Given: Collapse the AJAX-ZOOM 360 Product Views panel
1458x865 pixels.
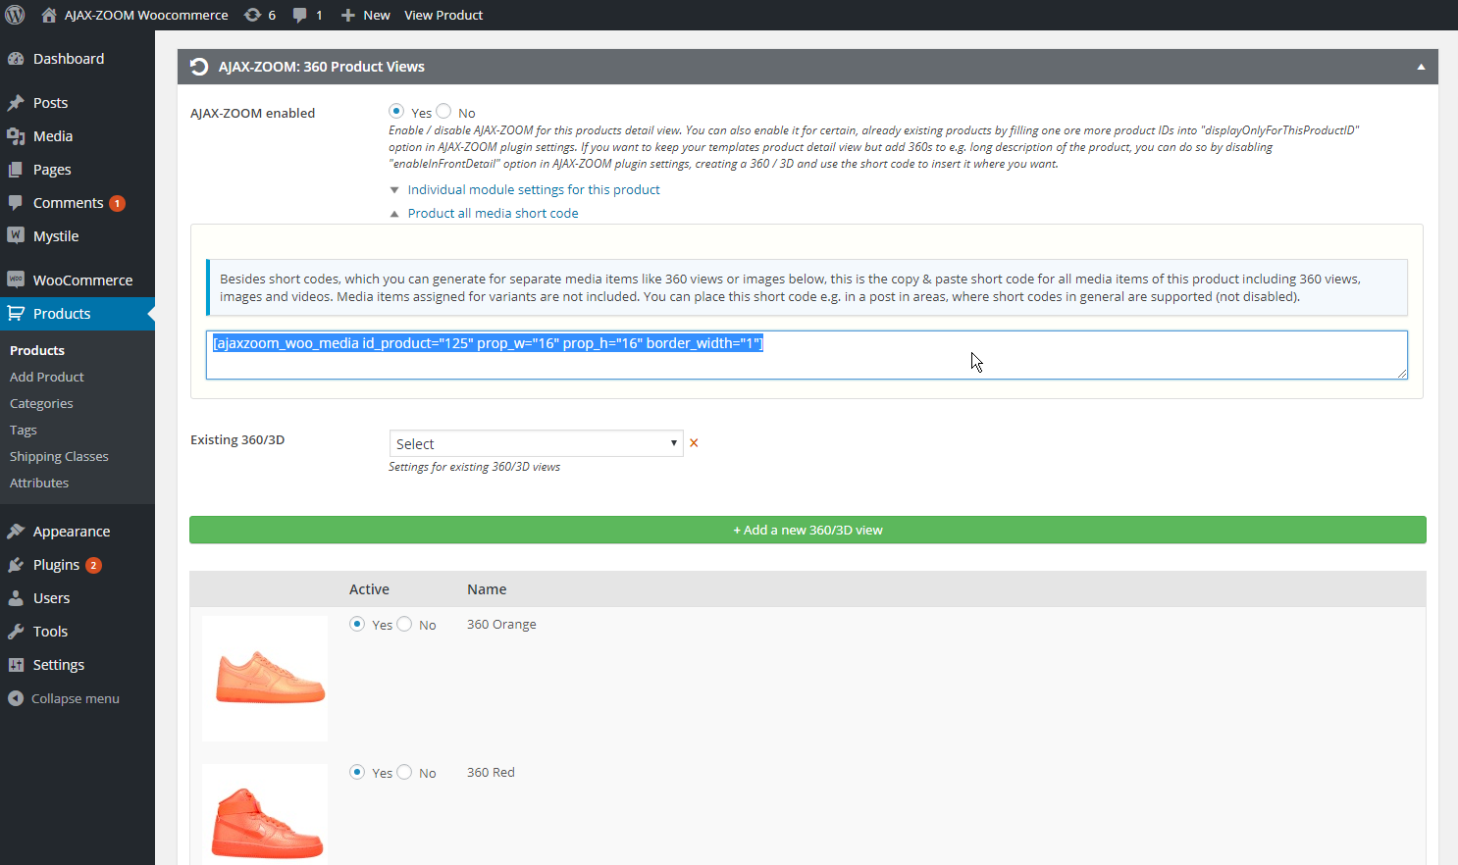Looking at the screenshot, I should point(1421,67).
